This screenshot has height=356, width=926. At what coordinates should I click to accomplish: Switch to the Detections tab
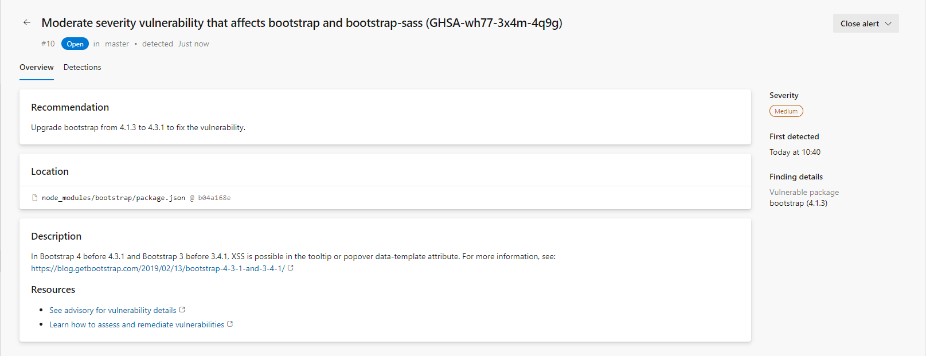click(82, 68)
